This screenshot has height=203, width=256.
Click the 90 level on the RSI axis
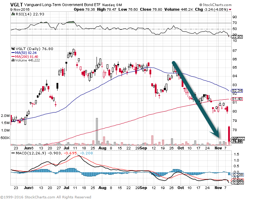point(235,17)
